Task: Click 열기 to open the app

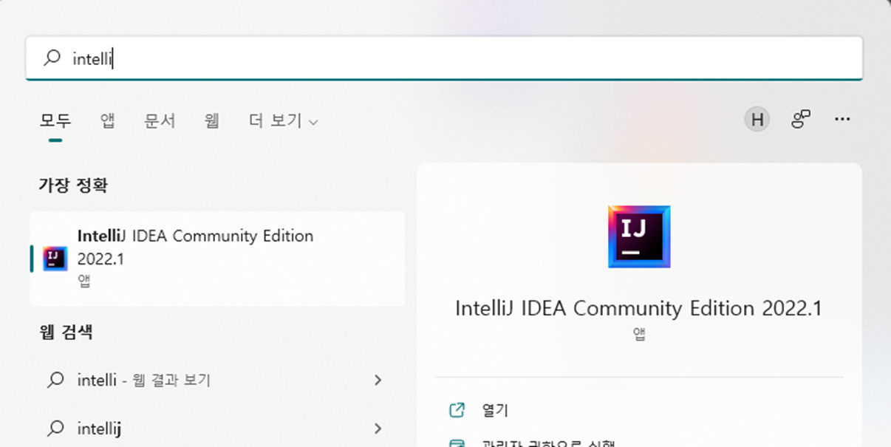Action: 495,410
